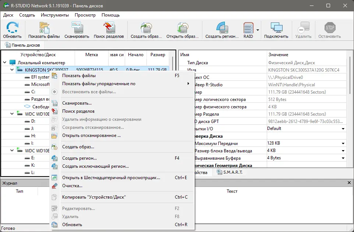This screenshot has width=354, height=232.
Task: Click the Открыть образ toolbar icon
Action: point(183,28)
